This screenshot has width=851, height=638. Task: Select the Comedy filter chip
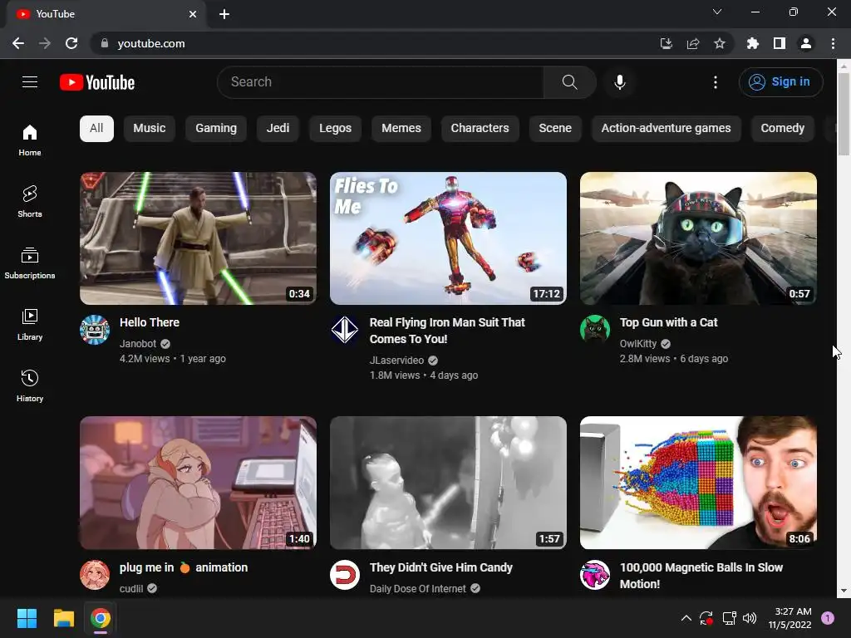[x=783, y=129]
